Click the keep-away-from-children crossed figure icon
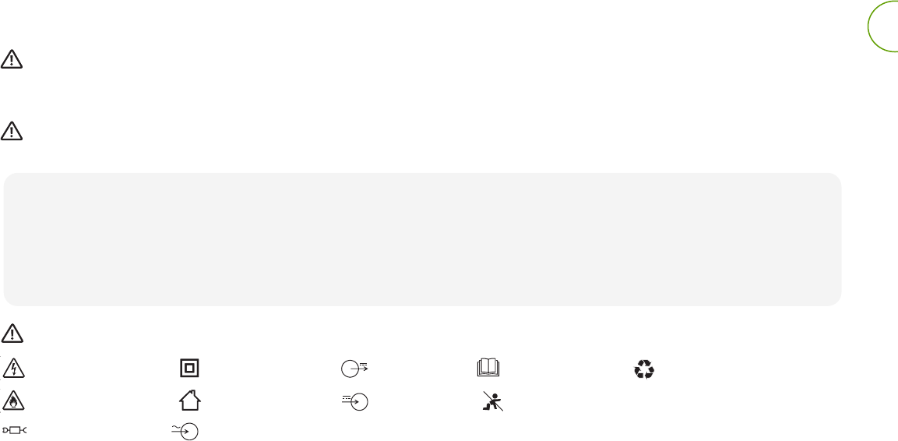Screen dimensions: 898x441 coord(491,402)
